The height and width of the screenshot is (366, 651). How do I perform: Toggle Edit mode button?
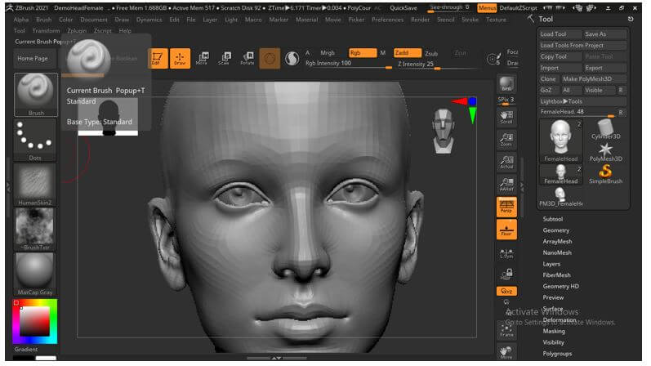[158, 58]
